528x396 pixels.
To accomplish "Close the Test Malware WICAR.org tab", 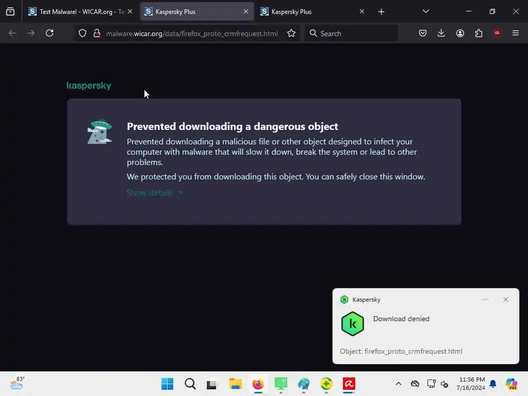I will tap(130, 12).
